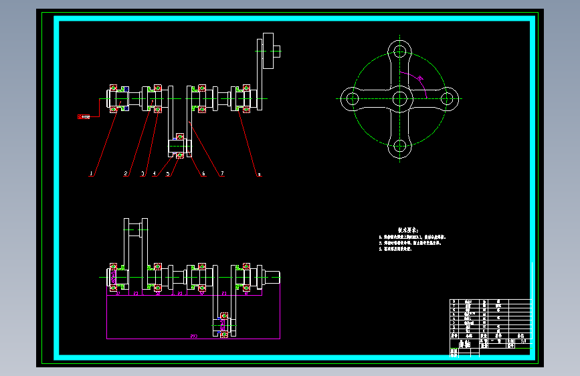Click part callout number 6
Screen dimensions: 580x376
[203, 173]
